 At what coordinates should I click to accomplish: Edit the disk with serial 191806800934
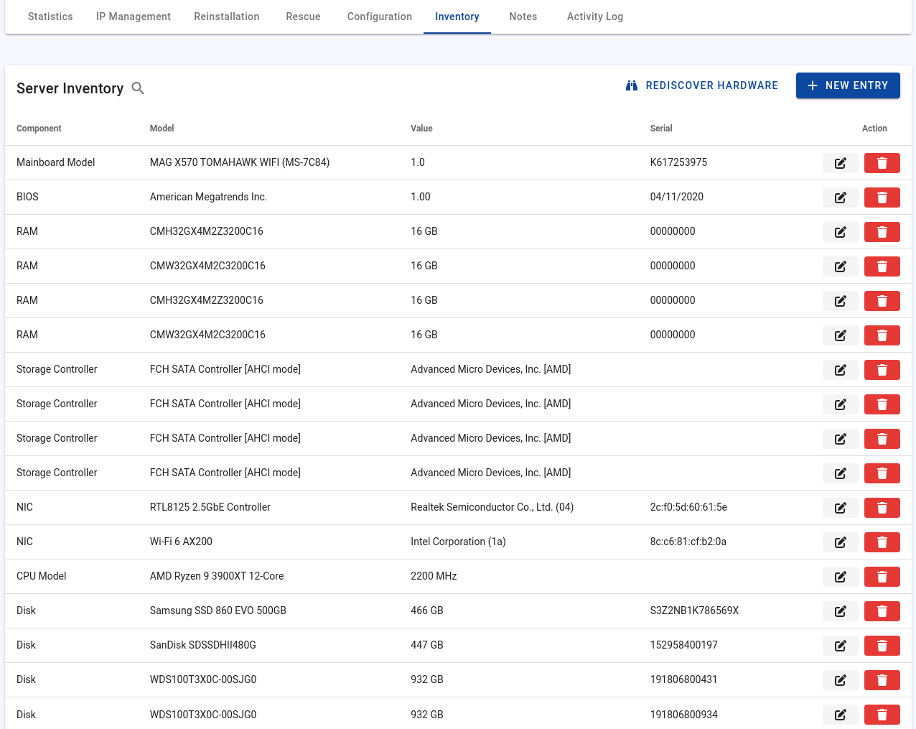tap(841, 715)
